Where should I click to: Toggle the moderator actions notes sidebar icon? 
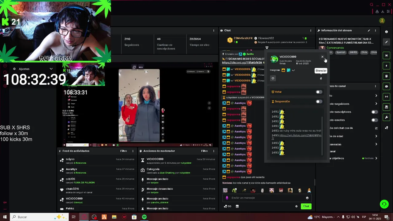(x=387, y=76)
